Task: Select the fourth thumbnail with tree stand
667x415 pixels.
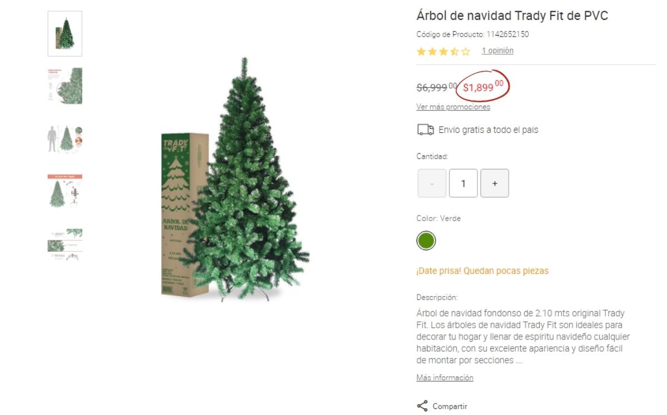Action: [x=65, y=191]
